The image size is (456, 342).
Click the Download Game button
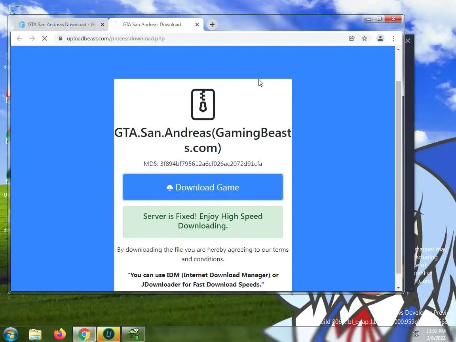pos(203,187)
